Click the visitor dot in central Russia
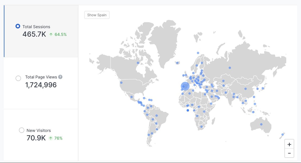The width and height of the screenshot is (301, 163). tap(230, 68)
